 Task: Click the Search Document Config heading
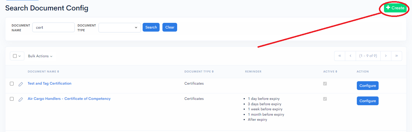(47, 8)
